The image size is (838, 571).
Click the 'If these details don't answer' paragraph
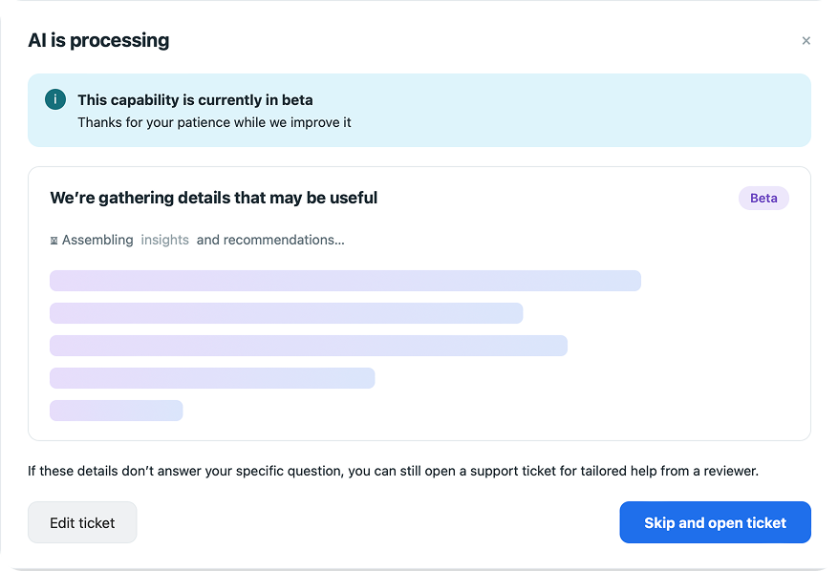393,471
